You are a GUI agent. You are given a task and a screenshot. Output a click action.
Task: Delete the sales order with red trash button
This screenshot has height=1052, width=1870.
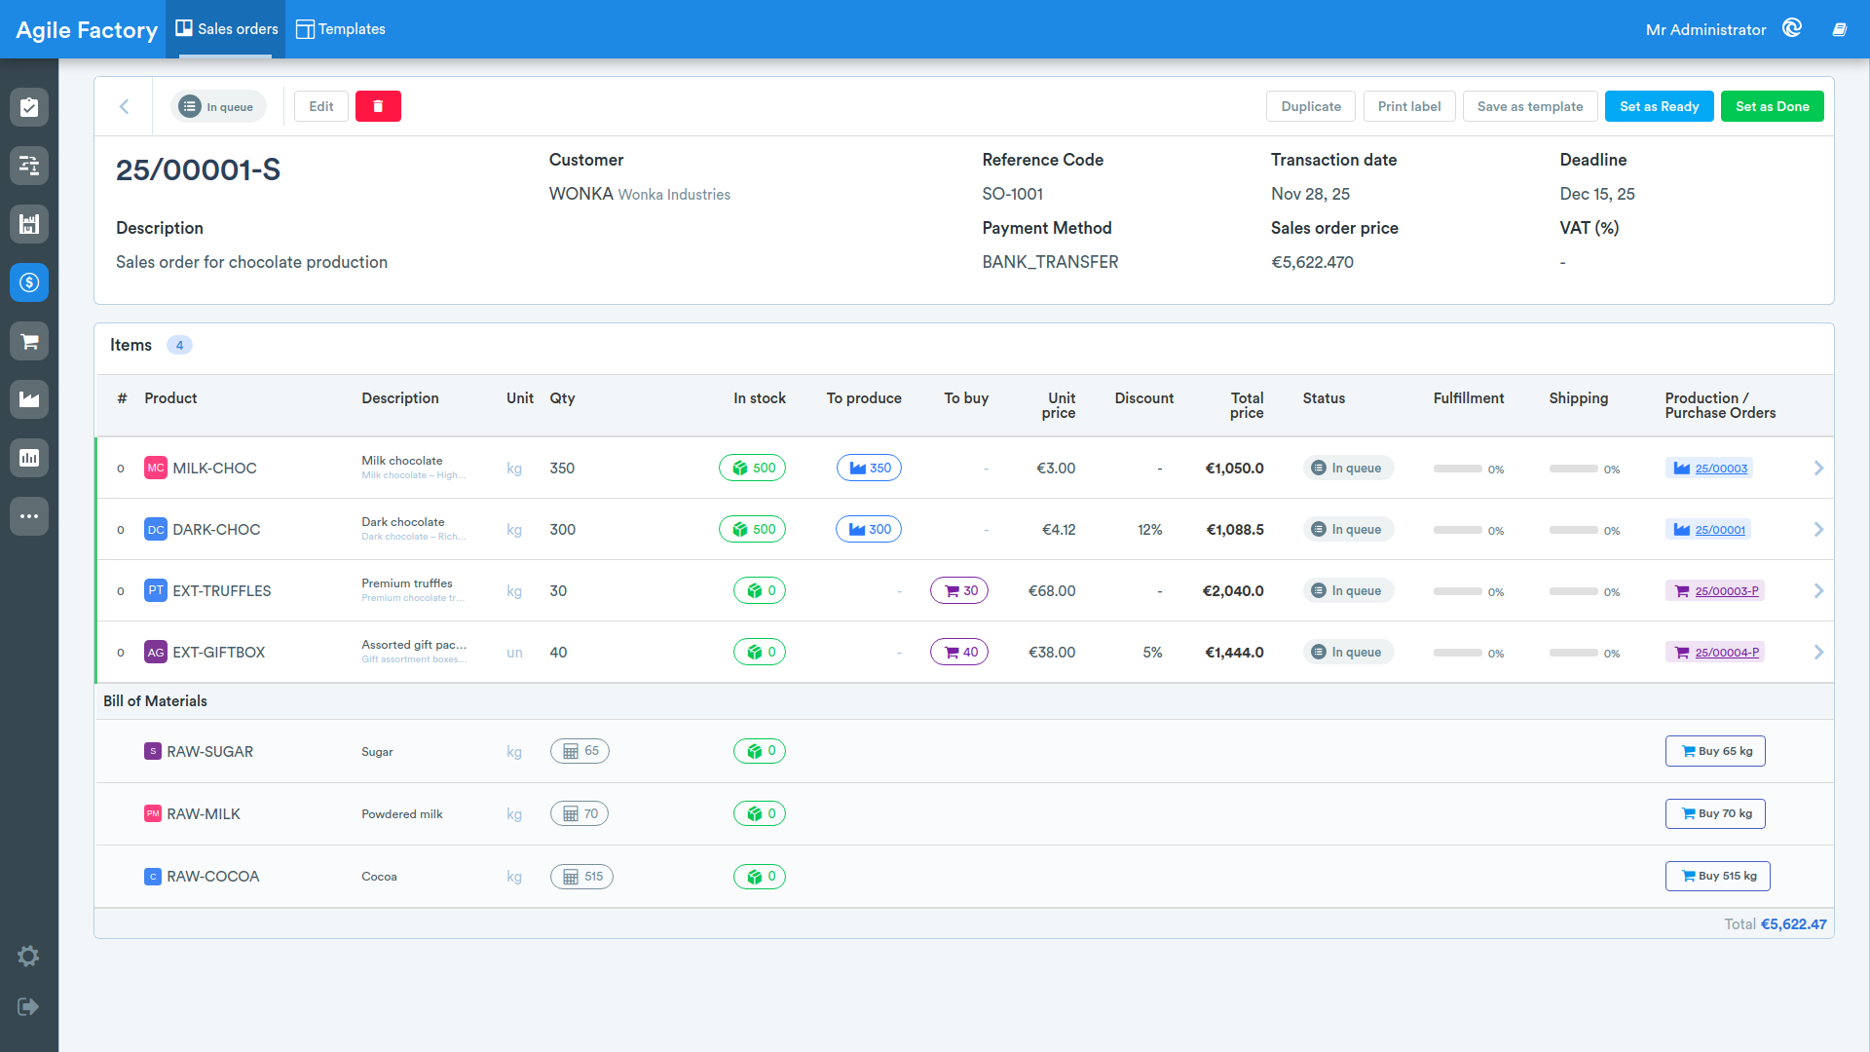click(x=378, y=106)
